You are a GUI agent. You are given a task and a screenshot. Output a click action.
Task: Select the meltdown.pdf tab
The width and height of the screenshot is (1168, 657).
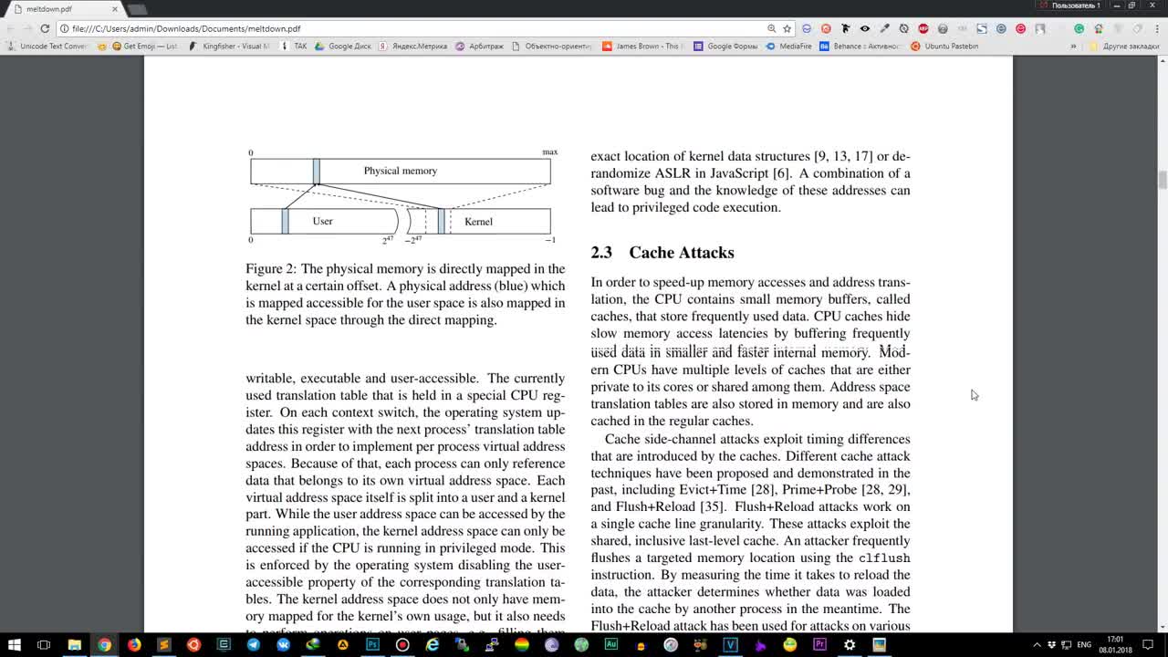click(x=64, y=9)
